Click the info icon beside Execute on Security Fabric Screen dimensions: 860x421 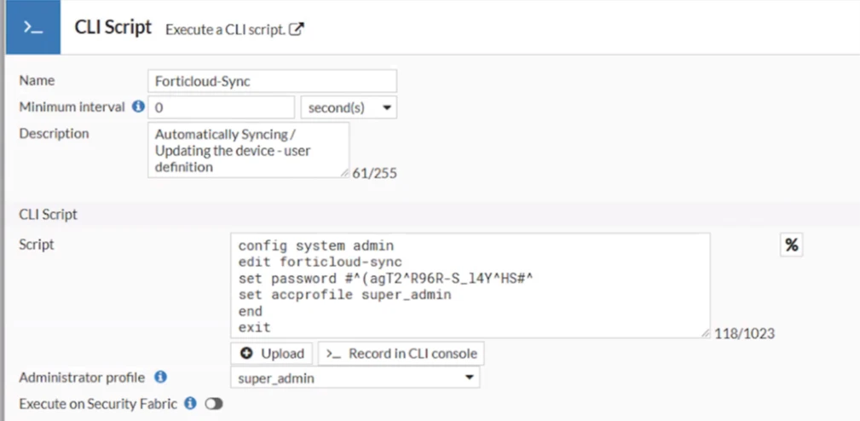tap(191, 403)
